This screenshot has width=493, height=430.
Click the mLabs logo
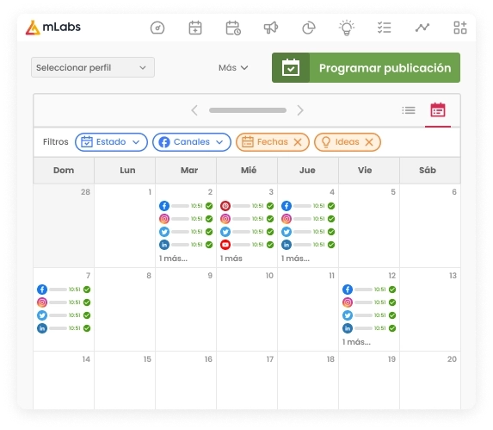[x=53, y=28]
